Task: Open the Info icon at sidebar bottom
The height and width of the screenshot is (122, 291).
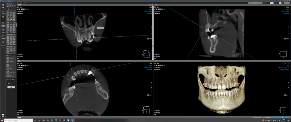Action: 3,115
